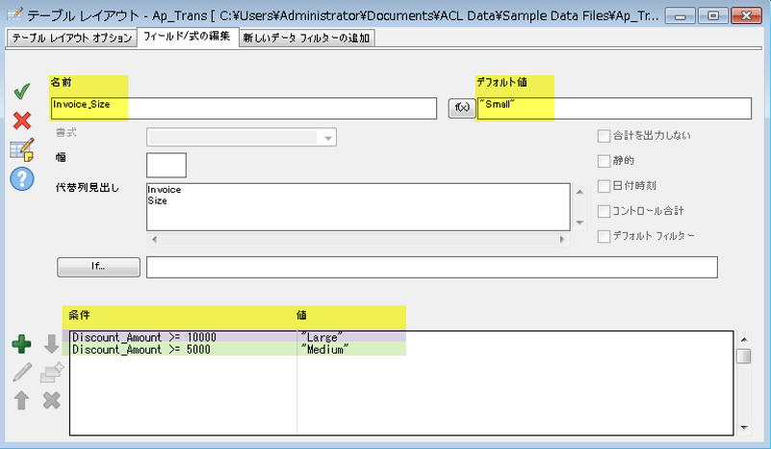Toggle the 静的 checkbox
Image resolution: width=771 pixels, height=449 pixels.
tap(604, 161)
